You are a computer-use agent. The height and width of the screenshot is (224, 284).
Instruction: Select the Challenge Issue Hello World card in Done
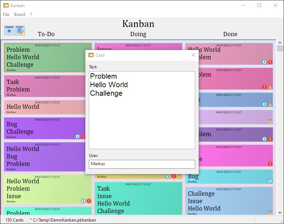click(229, 201)
